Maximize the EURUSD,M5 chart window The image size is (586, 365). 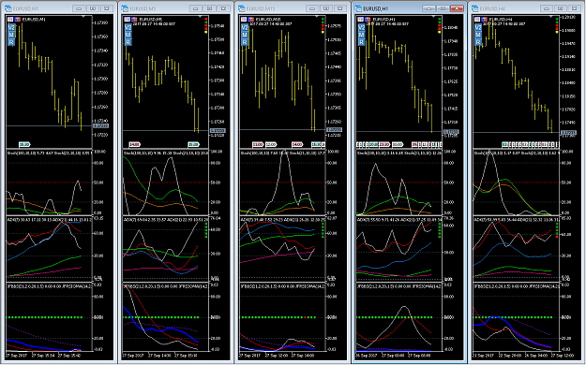pyautogui.click(x=210, y=8)
